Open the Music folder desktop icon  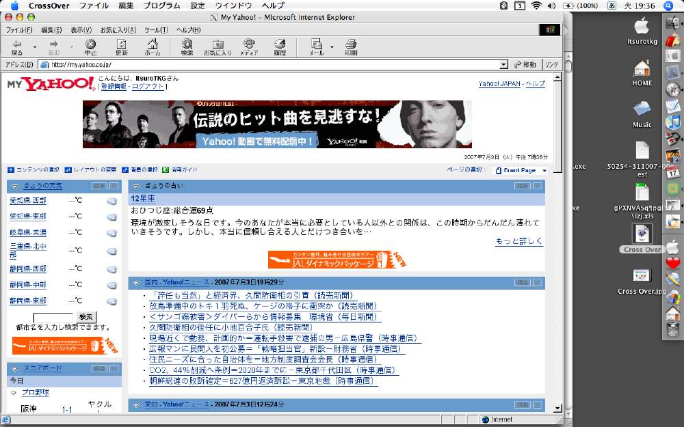click(642, 114)
